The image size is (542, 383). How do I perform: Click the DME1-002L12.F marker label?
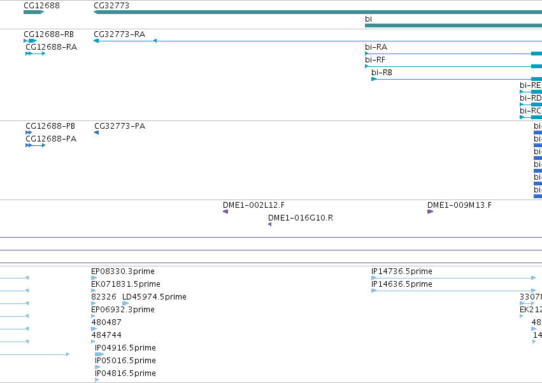tap(253, 205)
